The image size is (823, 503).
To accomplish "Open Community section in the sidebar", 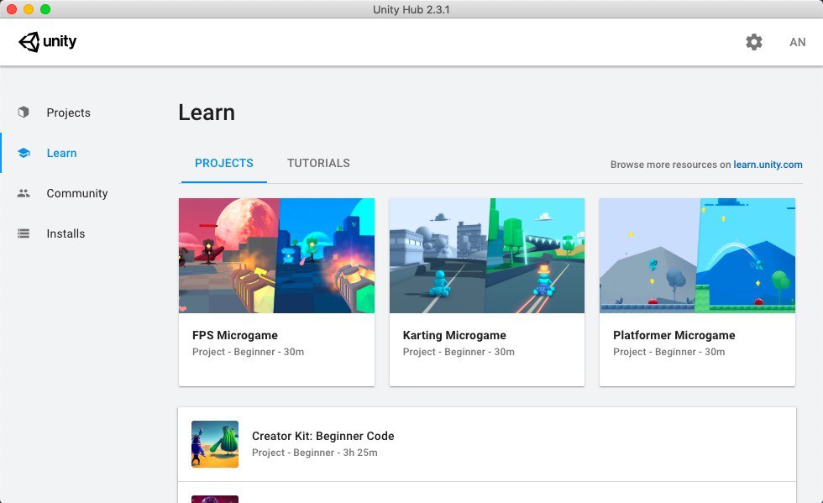I will click(77, 193).
